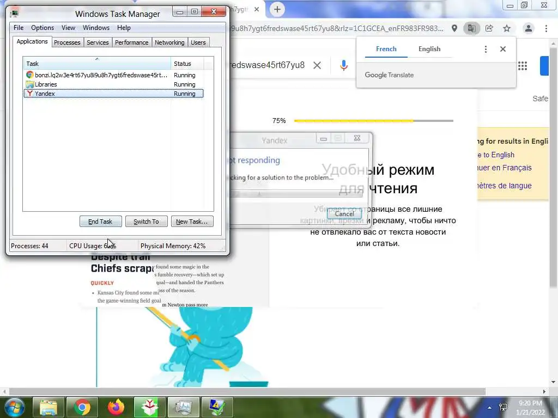Close the Google Translate popup
Viewport: 558px width, 418px height.
(503, 49)
